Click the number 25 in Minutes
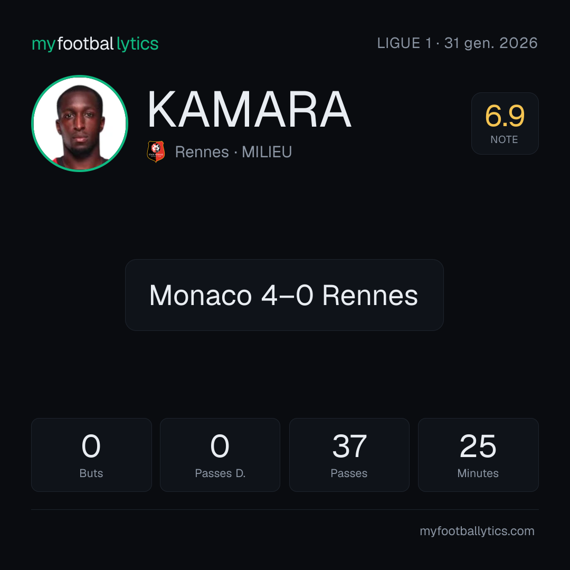Image resolution: width=570 pixels, height=570 pixels. click(x=478, y=446)
